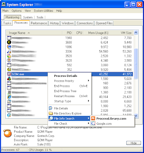The height and width of the screenshot is (153, 144).
Task: Sort by PID column header
Action: [x=68, y=33]
